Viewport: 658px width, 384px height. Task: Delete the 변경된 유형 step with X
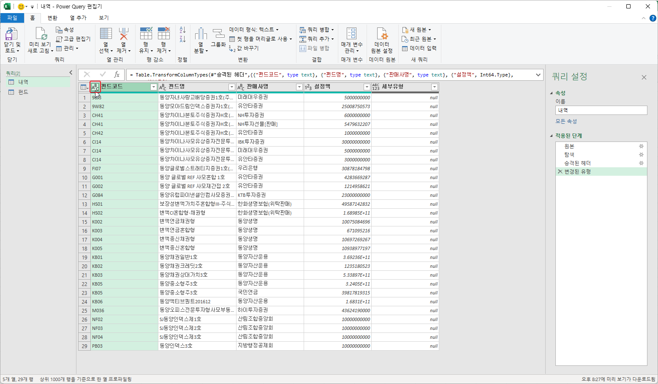[x=560, y=172]
